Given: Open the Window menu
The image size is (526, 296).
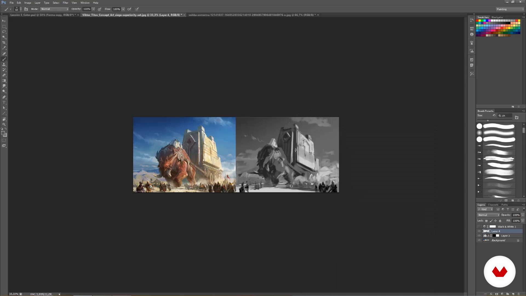Looking at the screenshot, I should [85, 3].
